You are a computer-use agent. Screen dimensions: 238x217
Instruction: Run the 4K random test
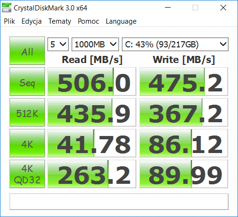[x=27, y=143]
